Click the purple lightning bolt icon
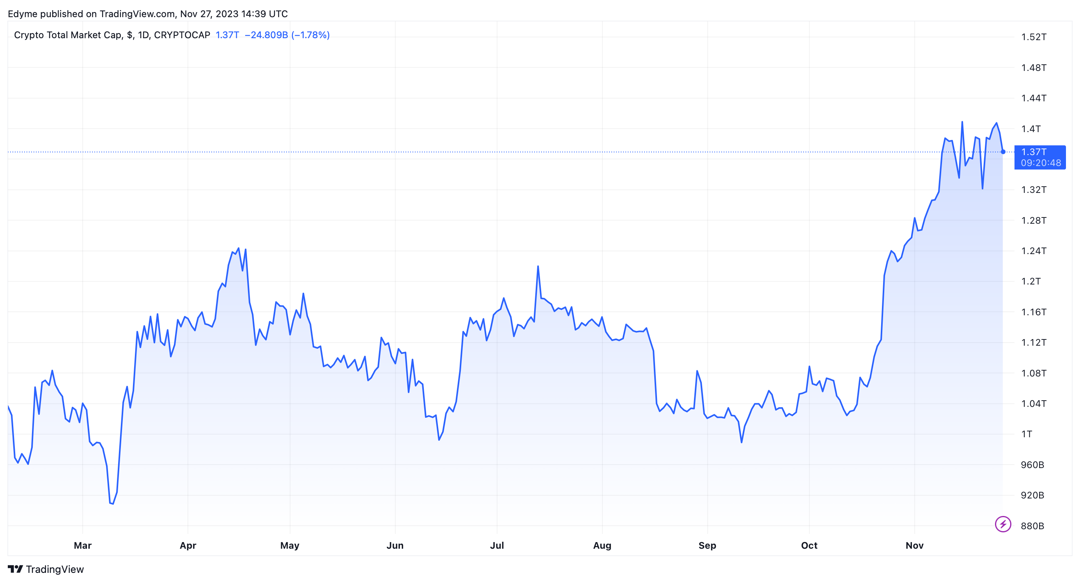This screenshot has height=583, width=1080. (x=1003, y=524)
